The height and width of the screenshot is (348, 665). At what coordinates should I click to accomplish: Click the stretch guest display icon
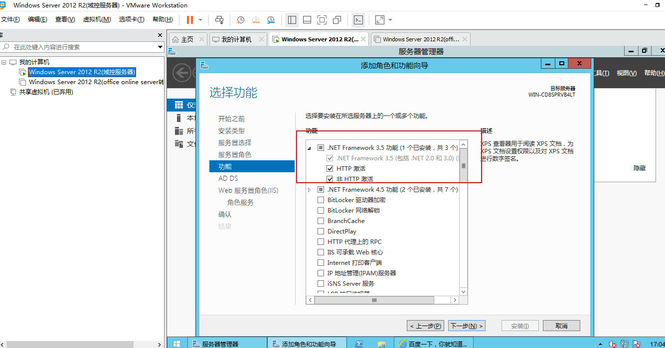[380, 20]
